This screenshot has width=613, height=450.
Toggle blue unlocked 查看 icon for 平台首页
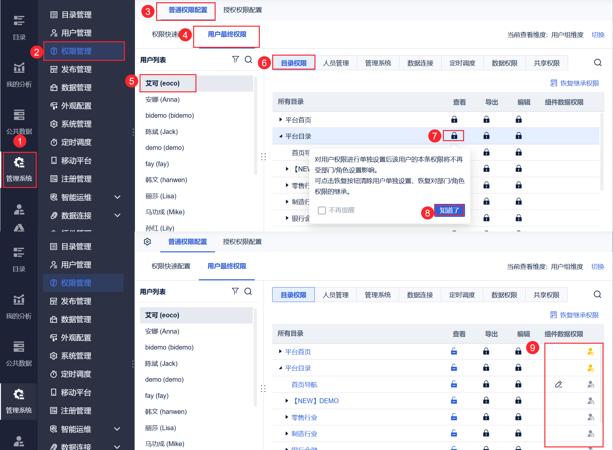pos(454,351)
